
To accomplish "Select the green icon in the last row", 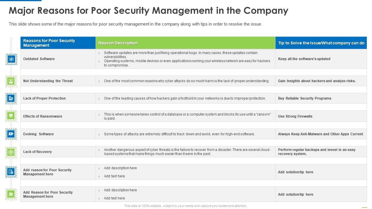I will (x=11, y=194).
